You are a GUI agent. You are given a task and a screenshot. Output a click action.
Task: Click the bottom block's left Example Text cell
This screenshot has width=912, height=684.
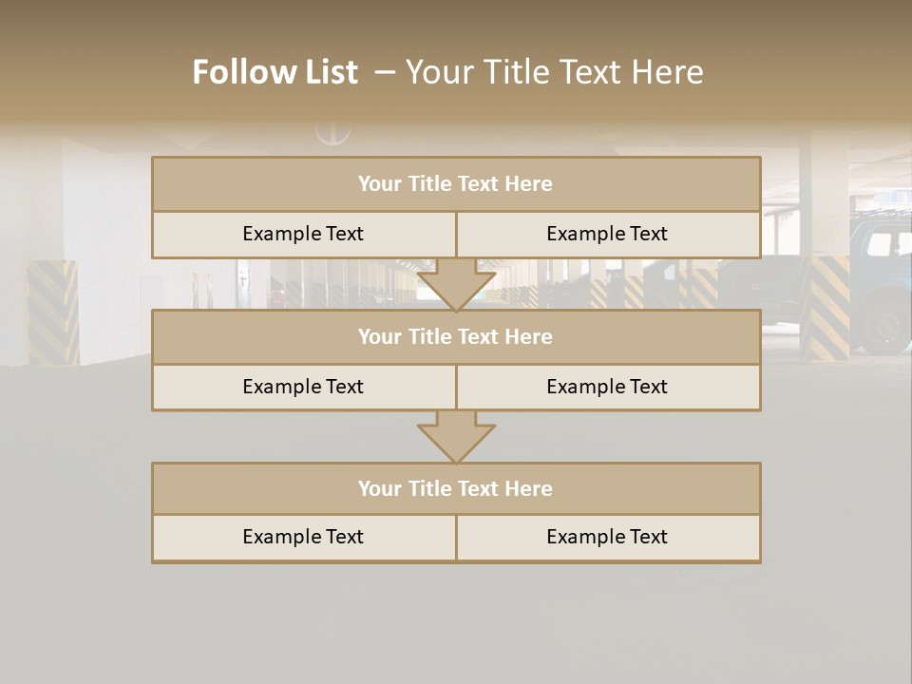point(303,537)
